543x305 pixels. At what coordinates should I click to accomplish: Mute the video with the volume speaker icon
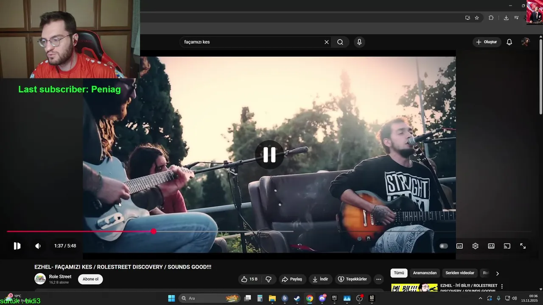(x=38, y=246)
